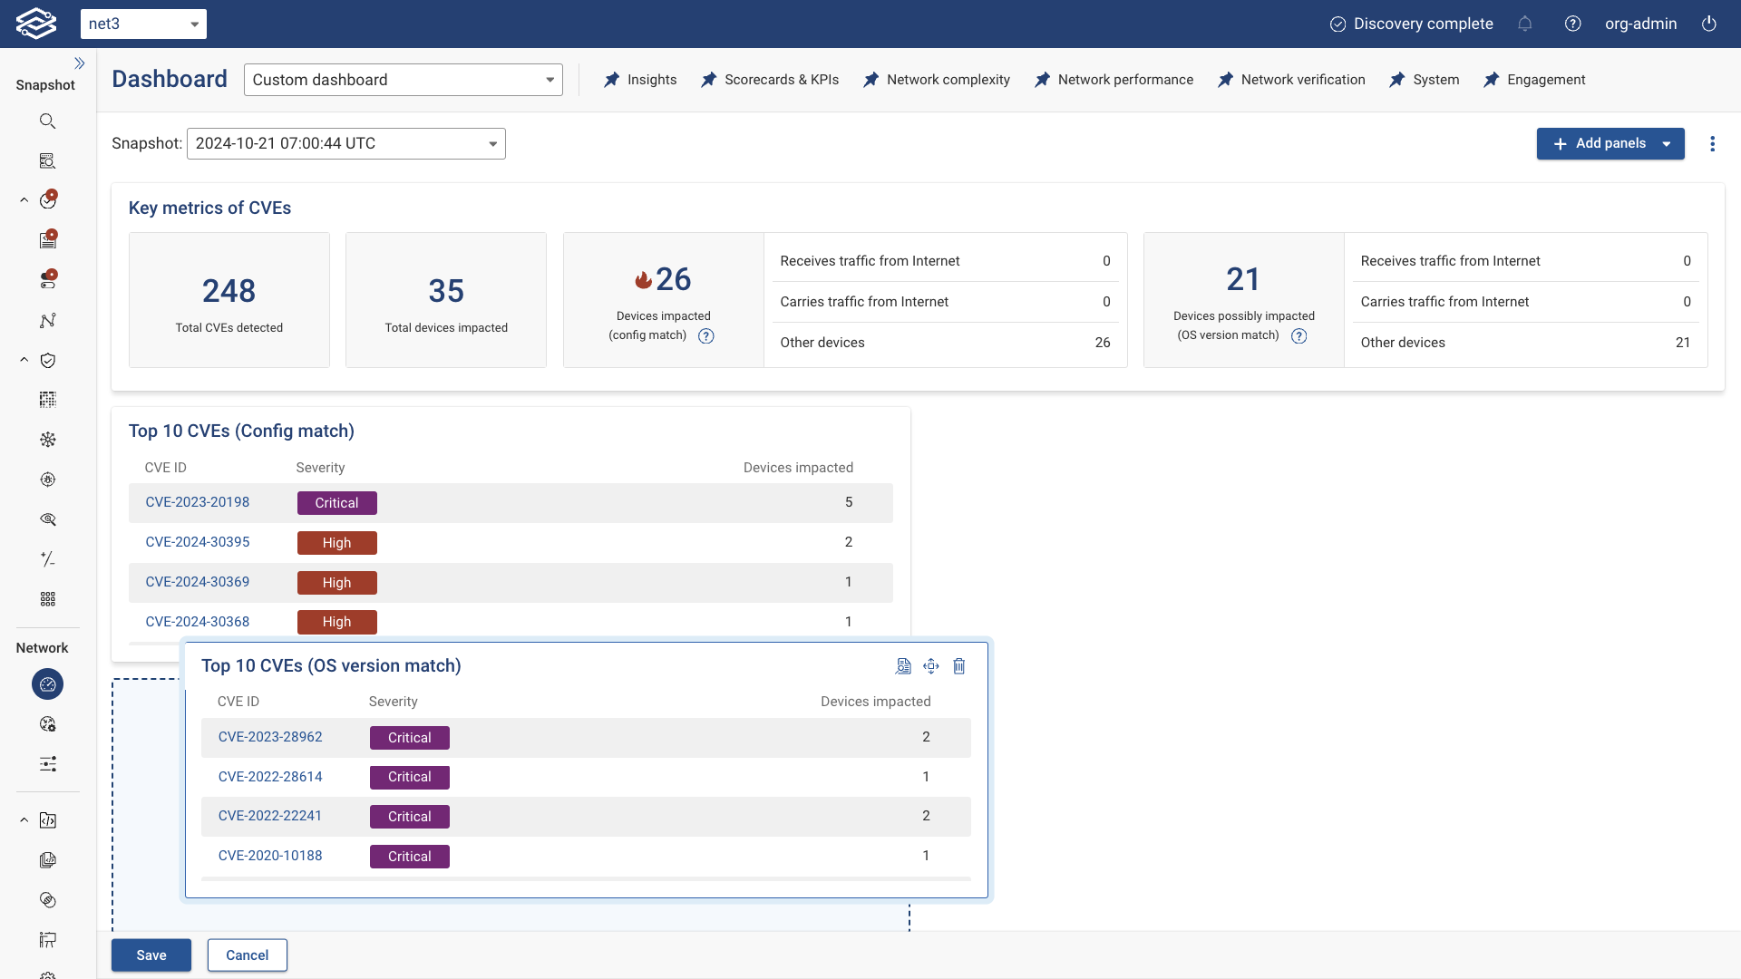Screen dimensions: 1741x979
Task: Select the dashboard gauge icon under Network
Action: tap(48, 684)
